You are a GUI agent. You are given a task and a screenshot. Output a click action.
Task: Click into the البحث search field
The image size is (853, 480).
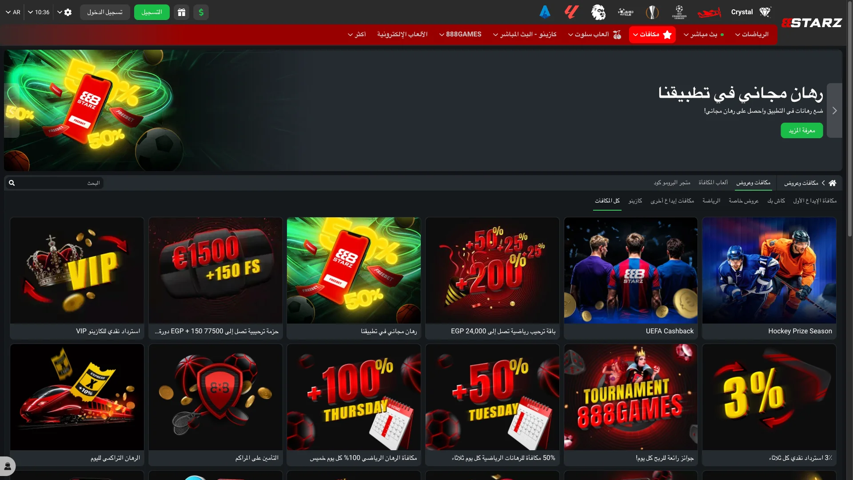55,183
